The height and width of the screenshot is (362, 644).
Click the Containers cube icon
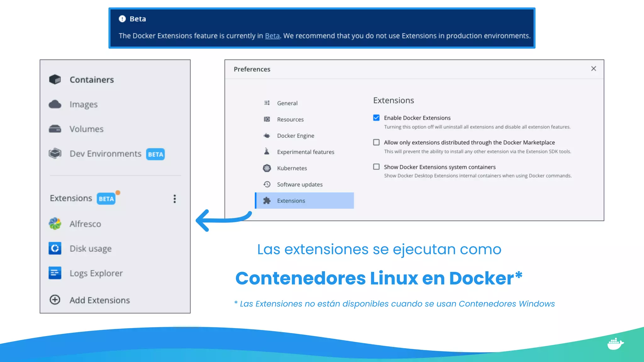coord(55,80)
